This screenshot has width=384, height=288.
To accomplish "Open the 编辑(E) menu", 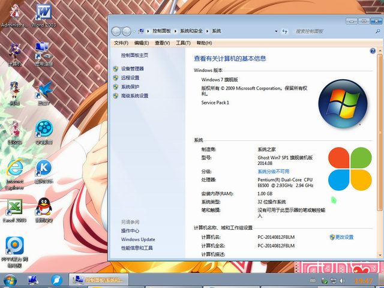I will pos(142,43).
